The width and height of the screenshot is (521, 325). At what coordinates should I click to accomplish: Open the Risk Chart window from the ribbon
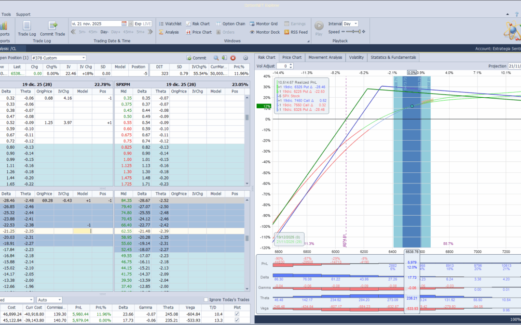198,24
